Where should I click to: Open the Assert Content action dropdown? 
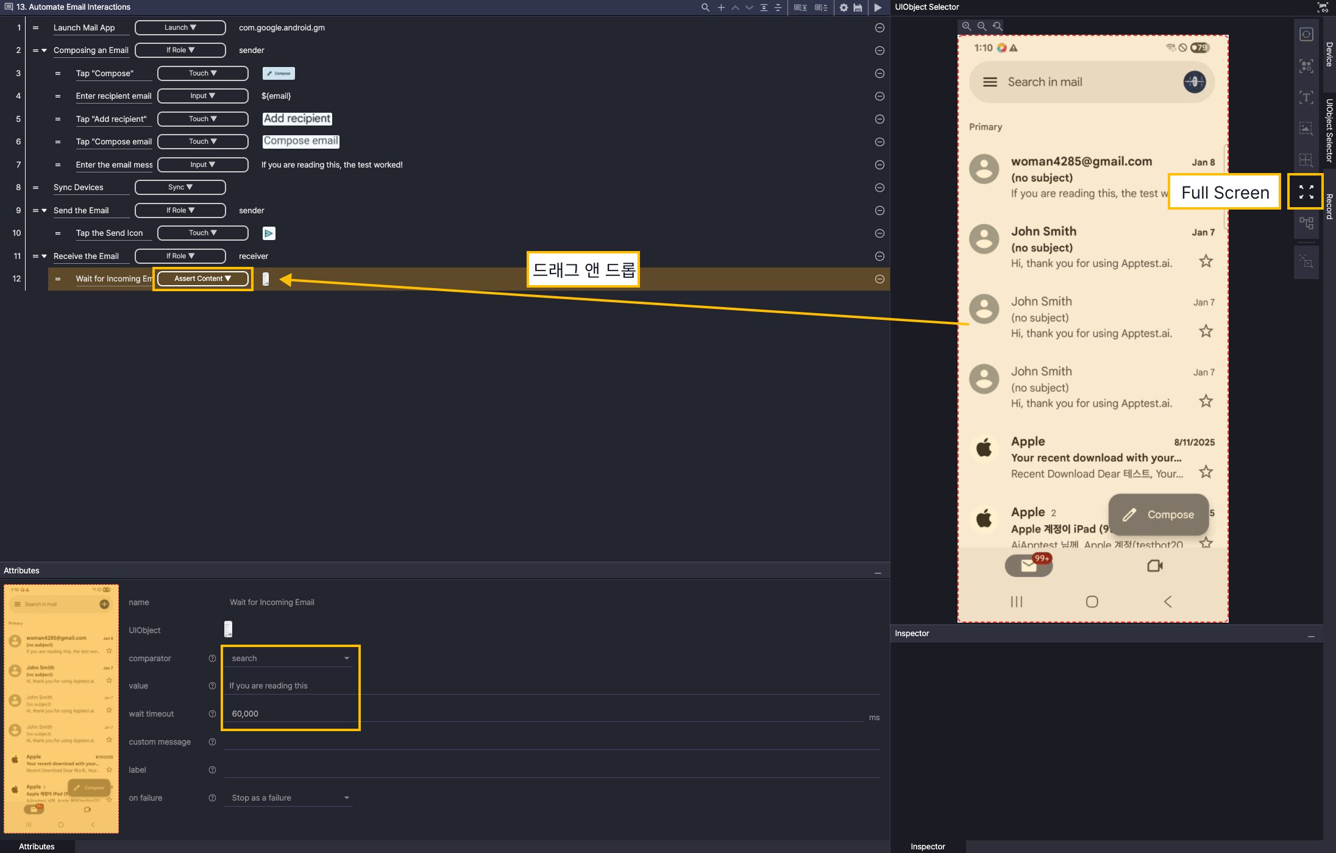click(202, 278)
